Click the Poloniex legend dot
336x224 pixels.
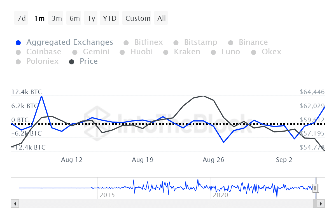pos(18,62)
